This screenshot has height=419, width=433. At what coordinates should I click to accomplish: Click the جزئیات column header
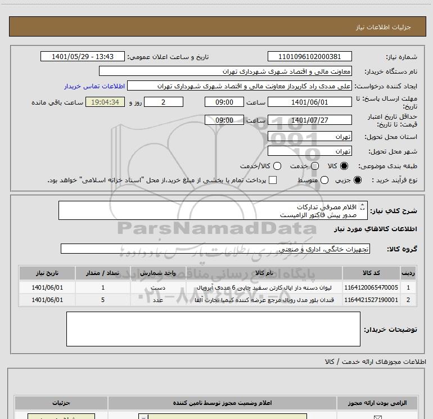[x=61, y=403]
